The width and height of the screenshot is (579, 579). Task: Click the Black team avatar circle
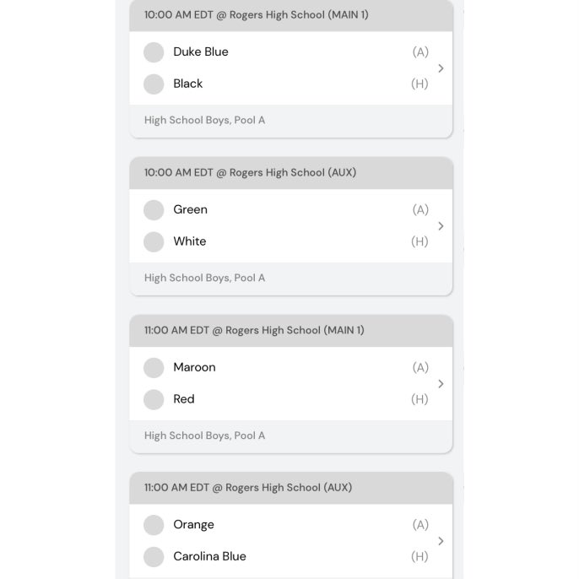point(154,84)
